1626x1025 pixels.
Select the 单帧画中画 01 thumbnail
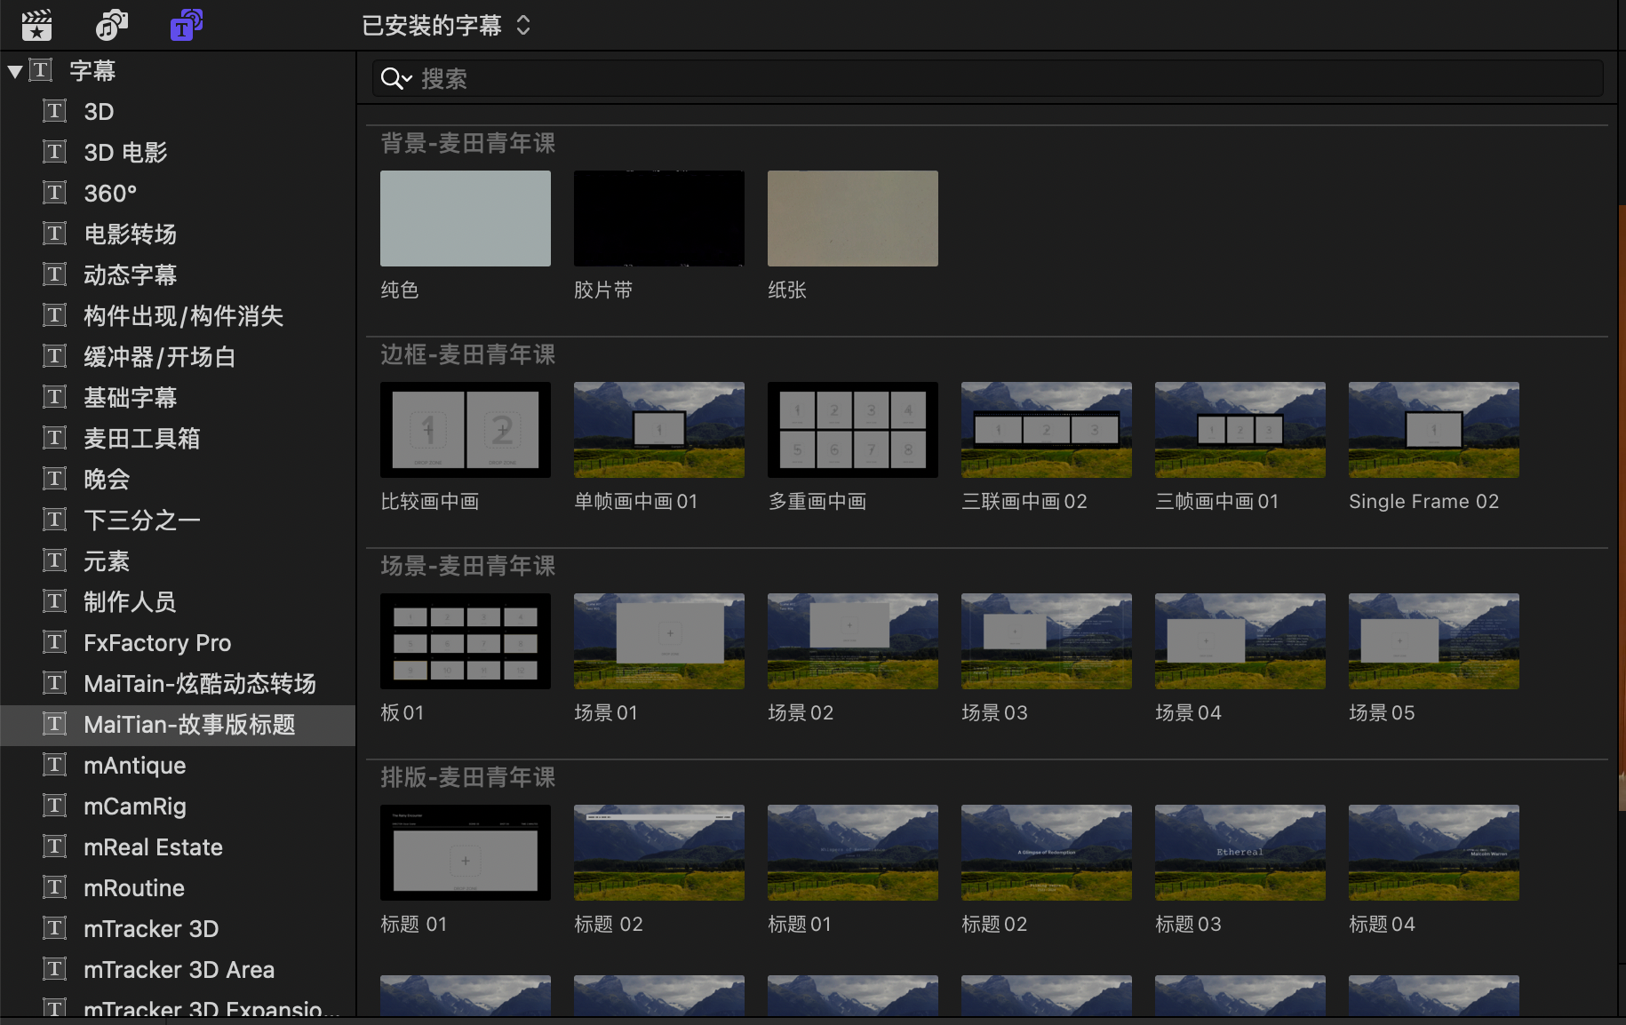pos(659,430)
